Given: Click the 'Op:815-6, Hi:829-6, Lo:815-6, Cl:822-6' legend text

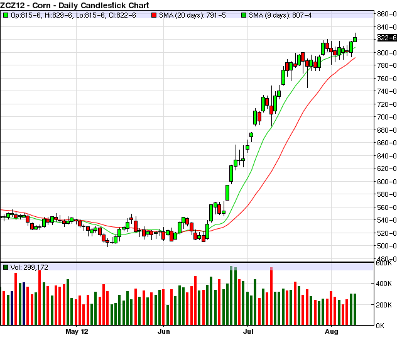Looking at the screenshot, I should pos(73,15).
